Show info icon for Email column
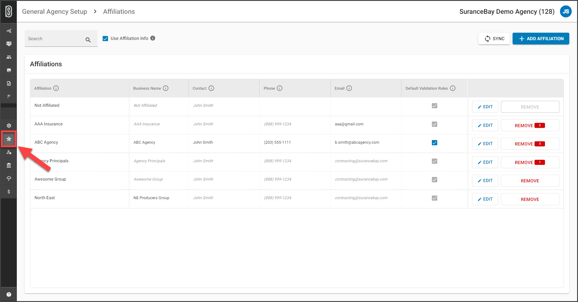The width and height of the screenshot is (578, 302). click(x=349, y=88)
